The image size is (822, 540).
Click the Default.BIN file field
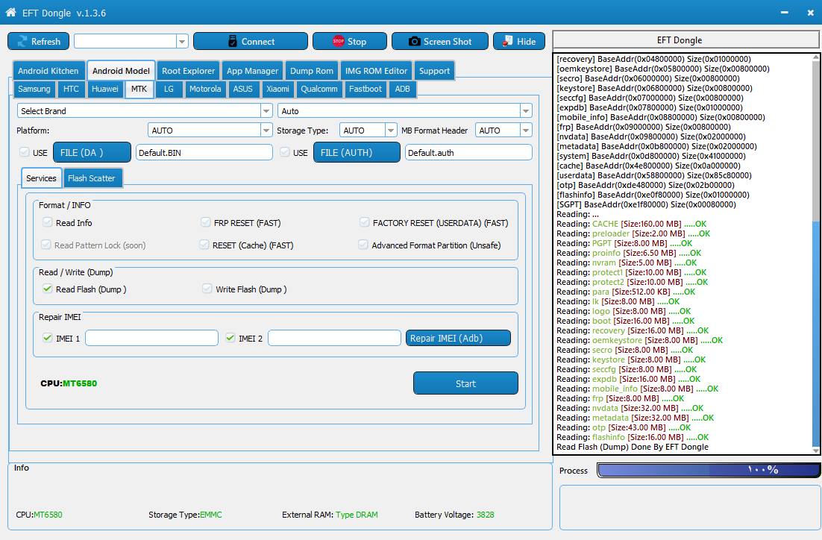204,153
